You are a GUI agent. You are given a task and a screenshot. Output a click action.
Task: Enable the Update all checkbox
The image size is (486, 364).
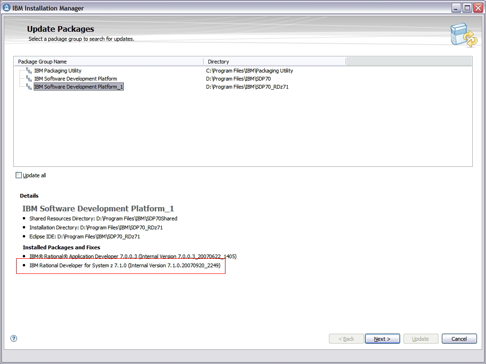[x=19, y=175]
